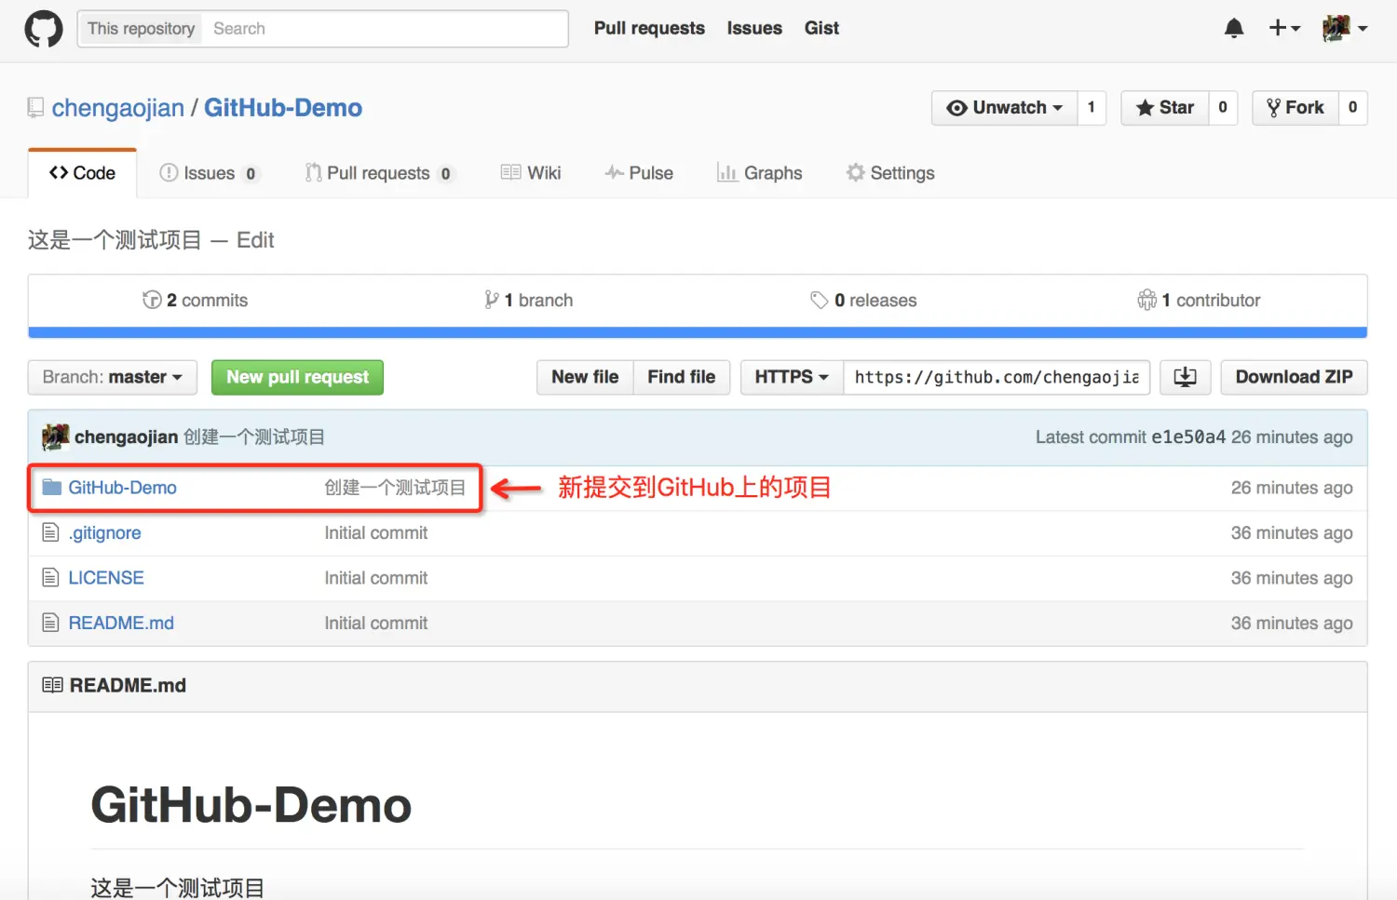This screenshot has height=900, width=1397.
Task: Open the Settings tab
Action: point(890,173)
